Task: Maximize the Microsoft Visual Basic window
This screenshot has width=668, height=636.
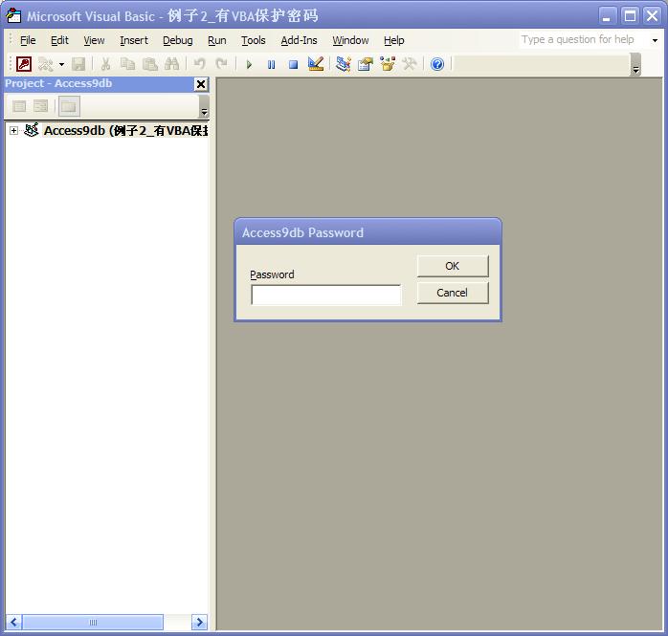Action: pos(630,16)
